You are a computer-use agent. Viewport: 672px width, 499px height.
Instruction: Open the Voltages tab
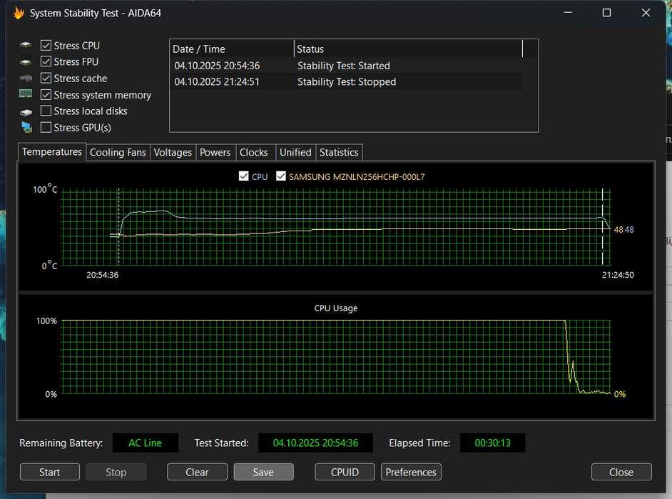coord(173,153)
